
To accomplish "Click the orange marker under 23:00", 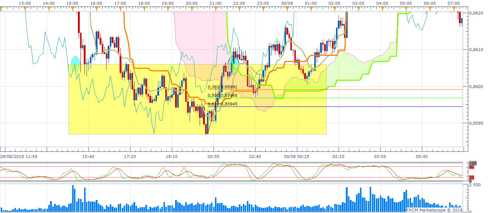I will (263, 9).
